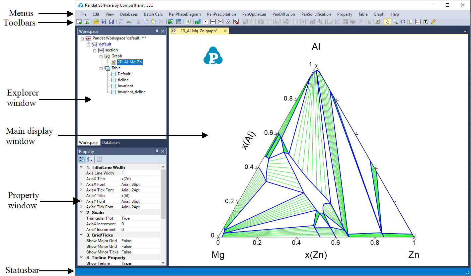The image size is (471, 276).
Task: Toggle Alphabetical sort in Property panel
Action: (x=89, y=159)
